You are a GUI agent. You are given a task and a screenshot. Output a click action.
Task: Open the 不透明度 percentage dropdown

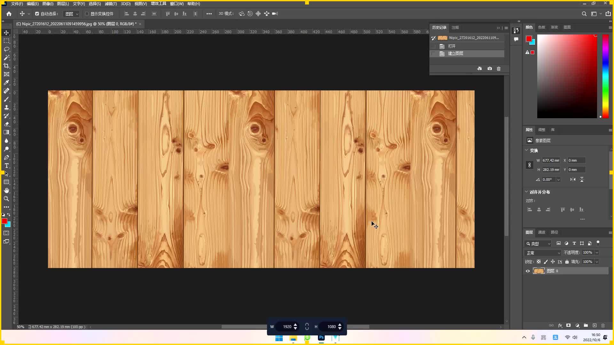(597, 252)
